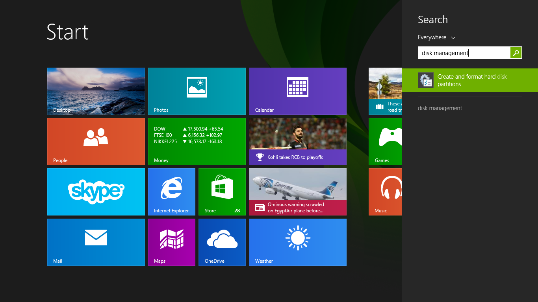Open the Music headphones tile
Screen dimensions: 538x302
coord(385,192)
